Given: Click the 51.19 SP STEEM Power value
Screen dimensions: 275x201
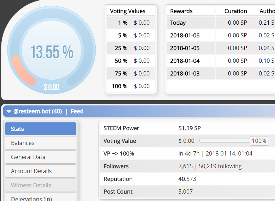Looking at the screenshot, I should (190, 128).
